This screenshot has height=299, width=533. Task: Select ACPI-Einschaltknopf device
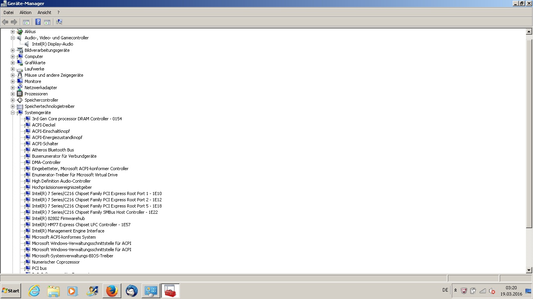coord(51,131)
